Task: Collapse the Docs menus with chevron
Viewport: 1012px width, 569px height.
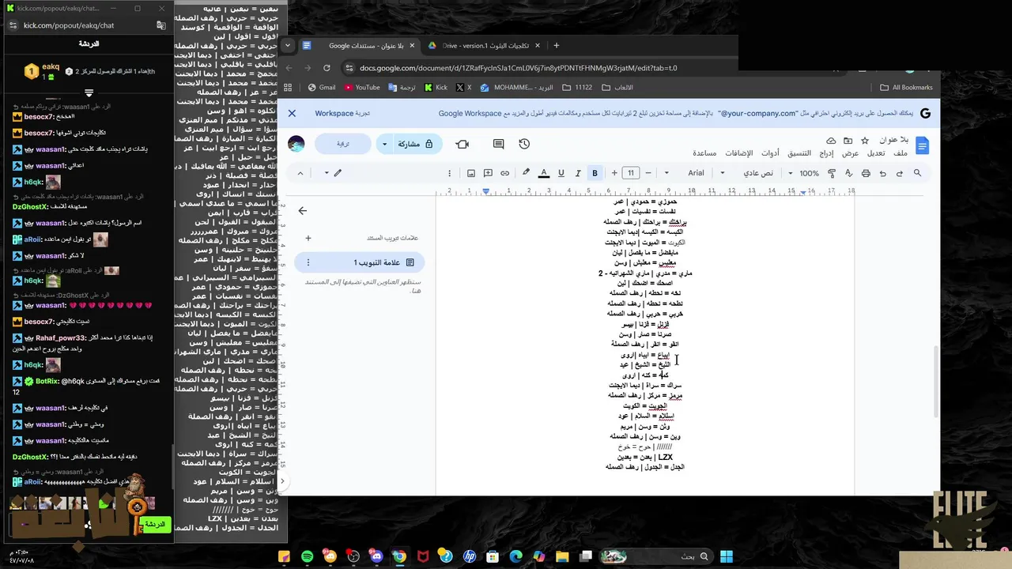Action: [300, 173]
